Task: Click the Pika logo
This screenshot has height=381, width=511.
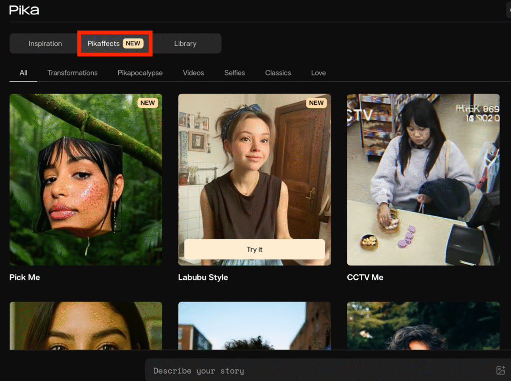Action: tap(24, 10)
